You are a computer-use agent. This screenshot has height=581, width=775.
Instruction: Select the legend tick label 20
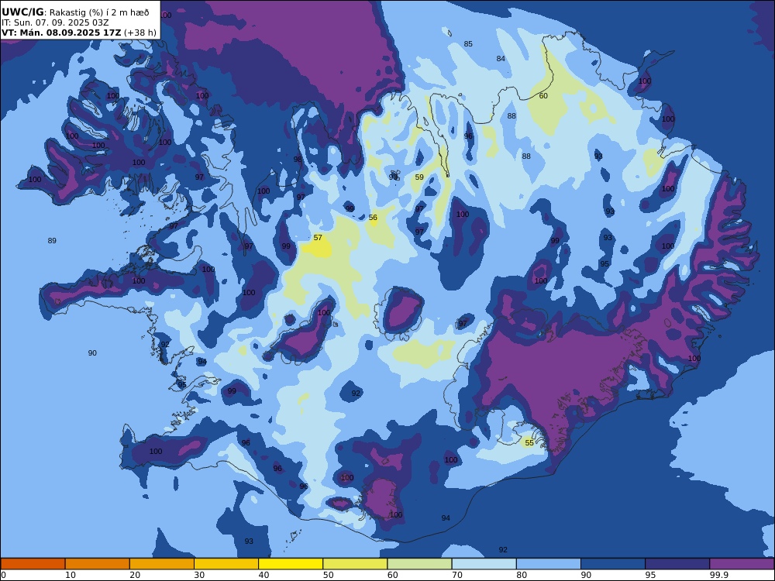[x=135, y=575]
